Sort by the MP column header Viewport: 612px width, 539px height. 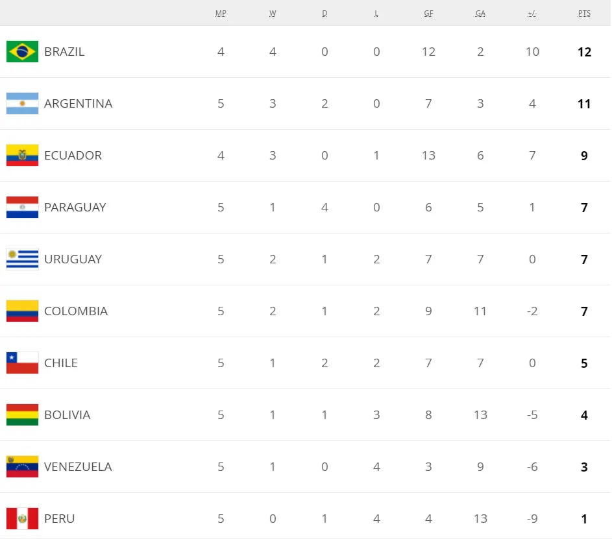coord(221,13)
